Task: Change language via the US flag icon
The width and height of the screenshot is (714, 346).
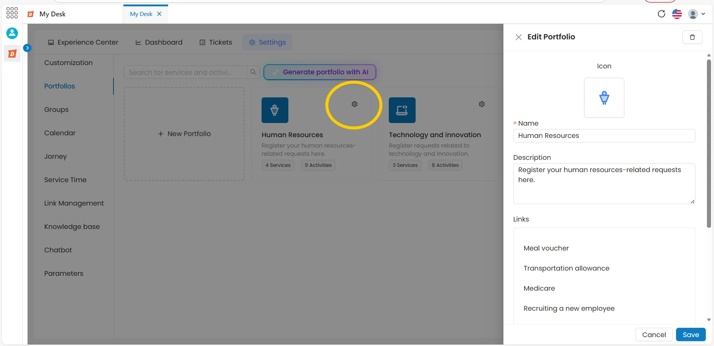Action: click(677, 14)
